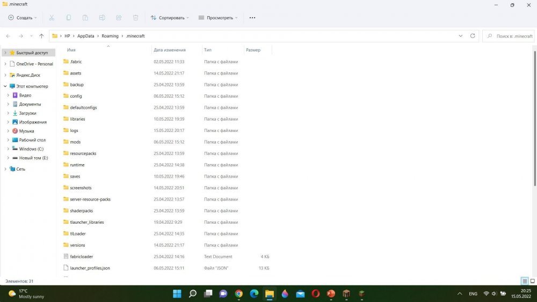The height and width of the screenshot is (302, 537).
Task: Click the Share icon in toolbar
Action: 119,18
